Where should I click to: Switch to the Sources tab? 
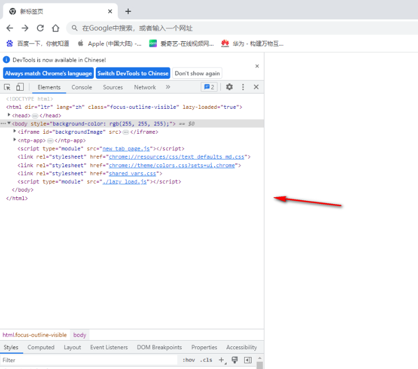tap(113, 87)
